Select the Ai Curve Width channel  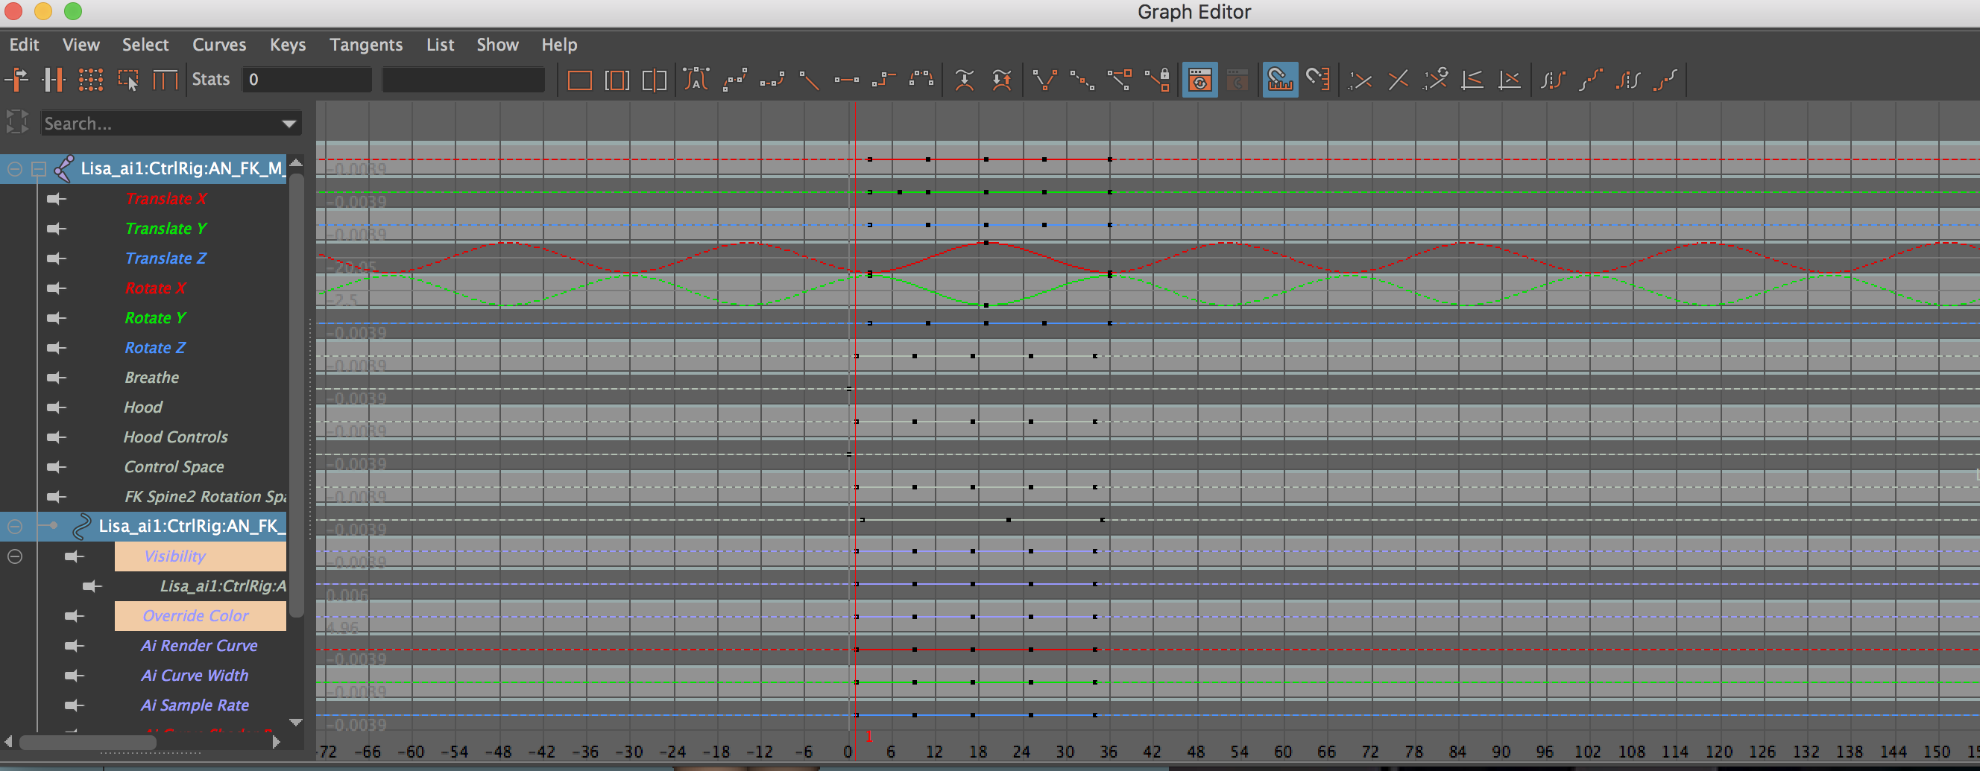click(x=194, y=675)
